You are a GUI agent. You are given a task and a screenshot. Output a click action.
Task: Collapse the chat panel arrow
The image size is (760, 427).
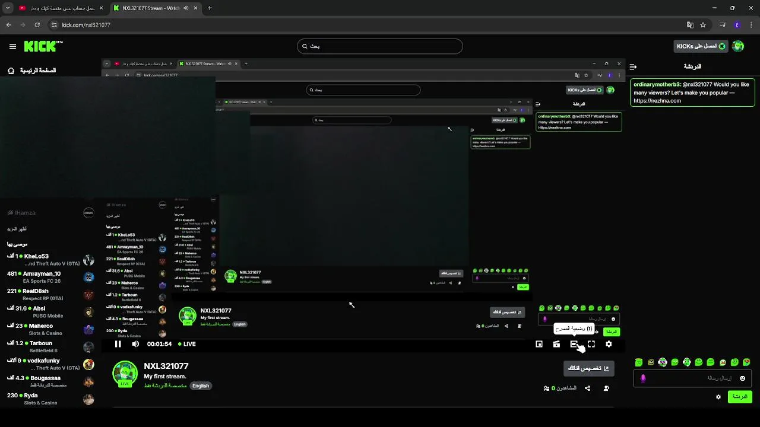(x=633, y=67)
